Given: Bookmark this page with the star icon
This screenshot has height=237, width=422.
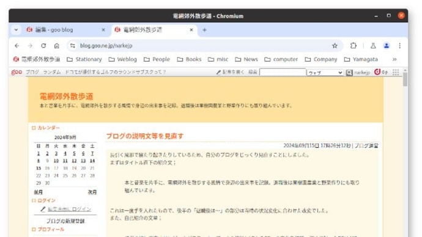Looking at the screenshot, I should 335,46.
